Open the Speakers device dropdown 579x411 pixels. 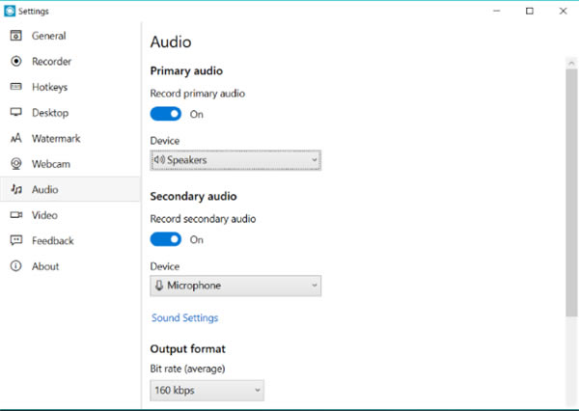point(235,160)
